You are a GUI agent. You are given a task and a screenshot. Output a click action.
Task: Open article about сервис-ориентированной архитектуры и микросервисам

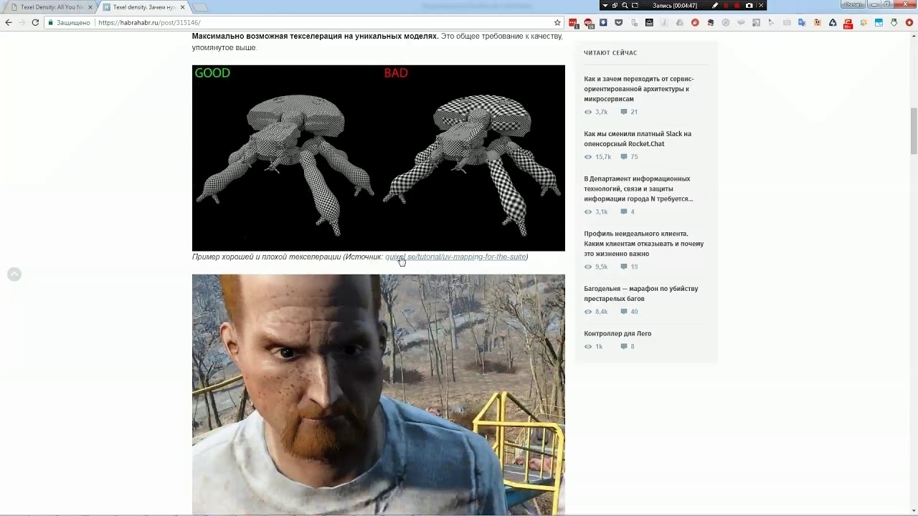[639, 89]
